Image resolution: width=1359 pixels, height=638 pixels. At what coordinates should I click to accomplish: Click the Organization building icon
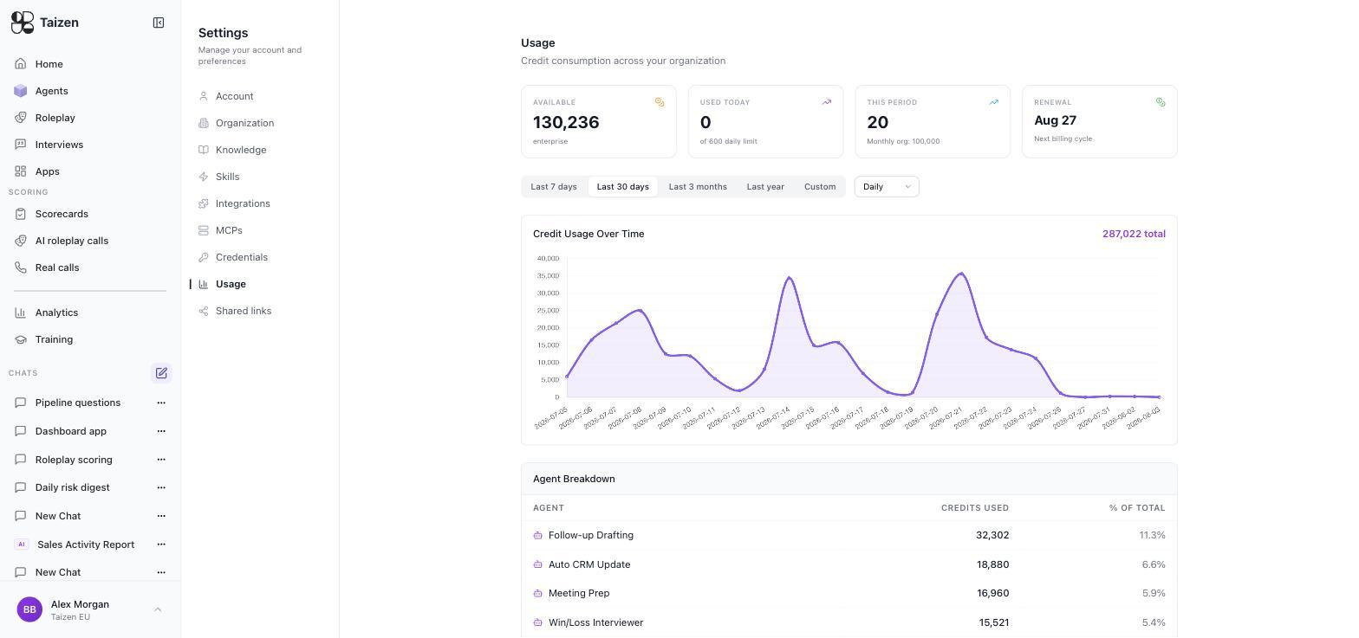click(x=204, y=123)
